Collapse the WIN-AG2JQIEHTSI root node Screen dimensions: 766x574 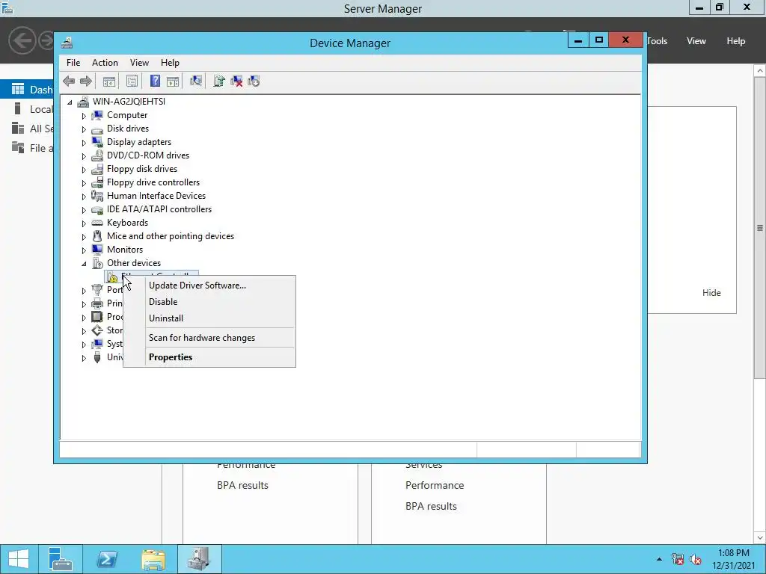70,102
